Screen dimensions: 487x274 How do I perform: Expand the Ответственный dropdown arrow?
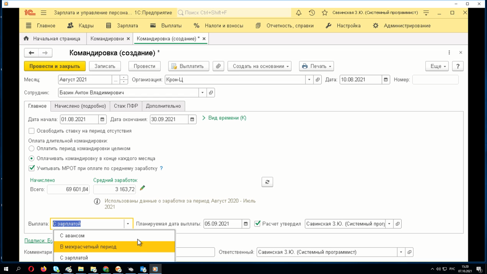[401, 252]
